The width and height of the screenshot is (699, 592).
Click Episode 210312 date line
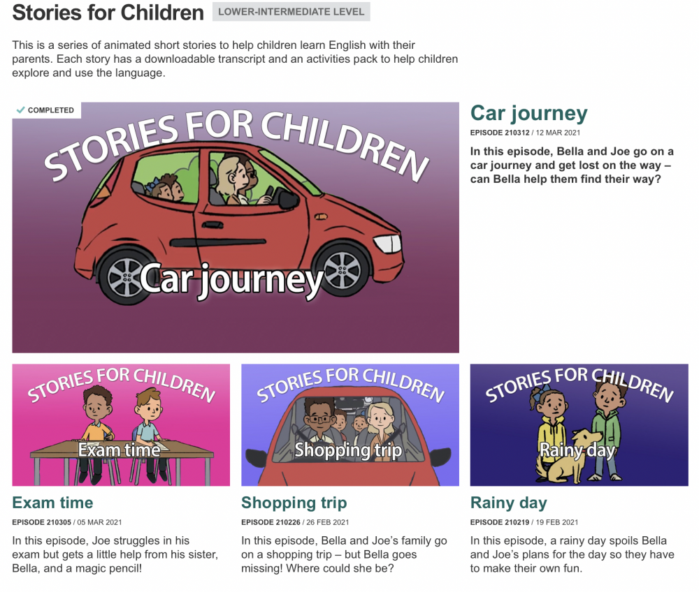pyautogui.click(x=525, y=133)
